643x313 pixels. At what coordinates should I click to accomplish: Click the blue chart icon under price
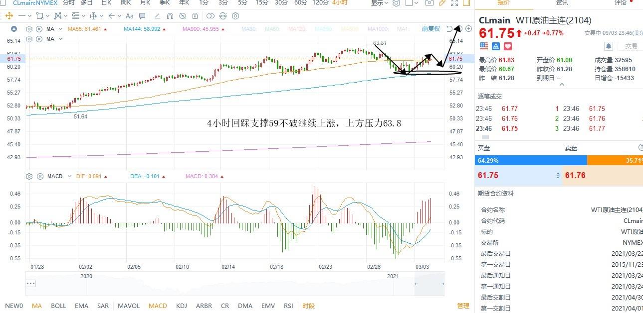click(496, 46)
